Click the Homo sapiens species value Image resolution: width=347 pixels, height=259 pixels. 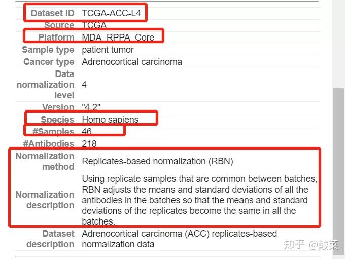pyautogui.click(x=110, y=120)
